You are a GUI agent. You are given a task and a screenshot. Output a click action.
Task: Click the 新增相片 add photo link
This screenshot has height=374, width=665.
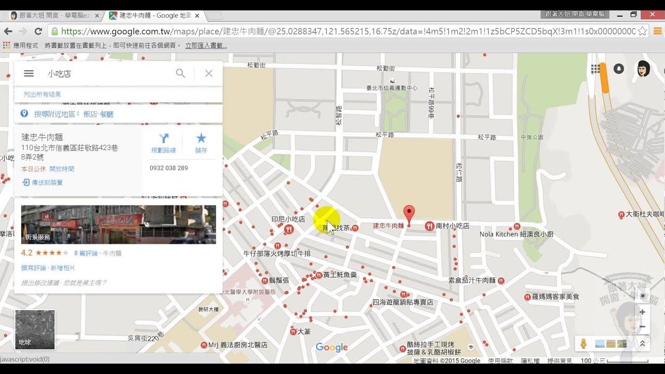[63, 268]
